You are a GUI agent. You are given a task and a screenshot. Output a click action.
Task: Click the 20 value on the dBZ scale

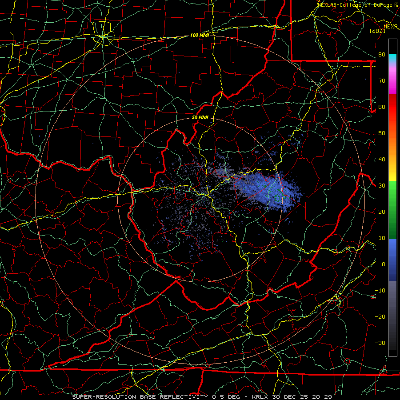(x=382, y=212)
